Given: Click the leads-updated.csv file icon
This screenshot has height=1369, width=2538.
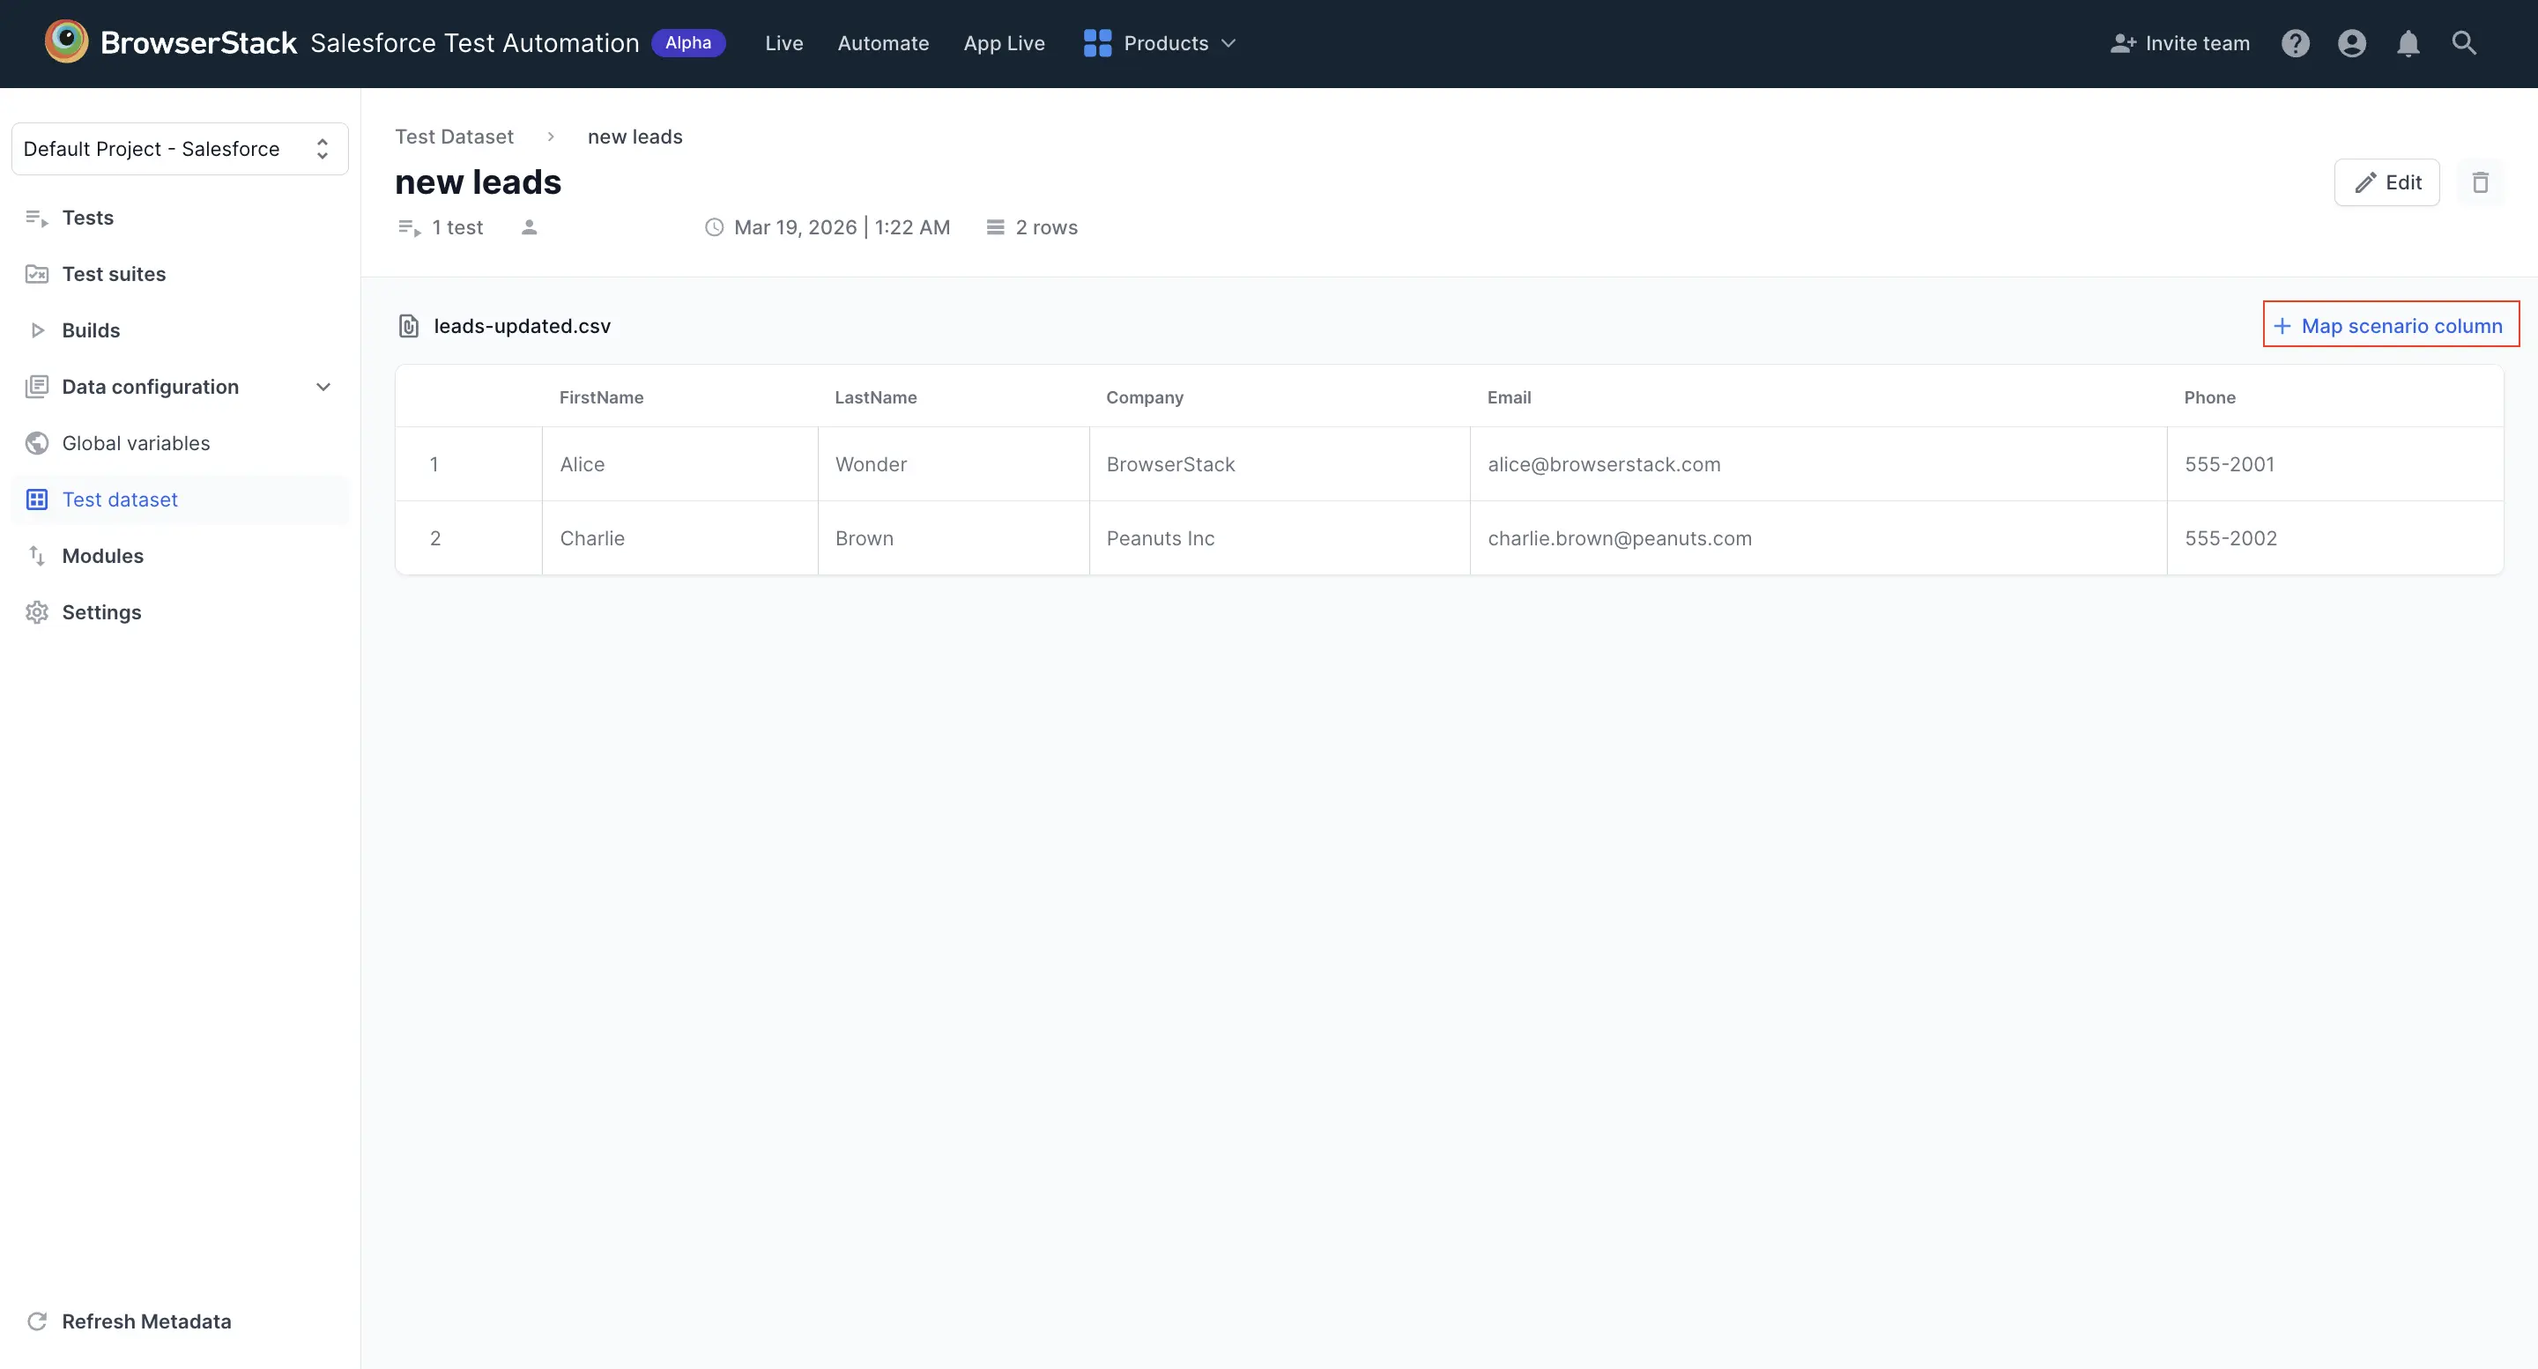Looking at the screenshot, I should (408, 326).
